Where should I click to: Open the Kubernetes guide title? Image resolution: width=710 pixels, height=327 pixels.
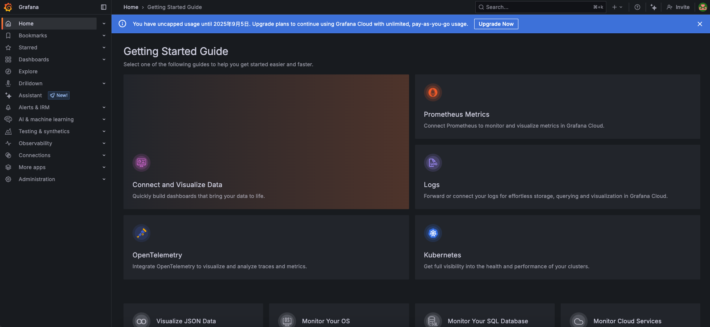442,255
